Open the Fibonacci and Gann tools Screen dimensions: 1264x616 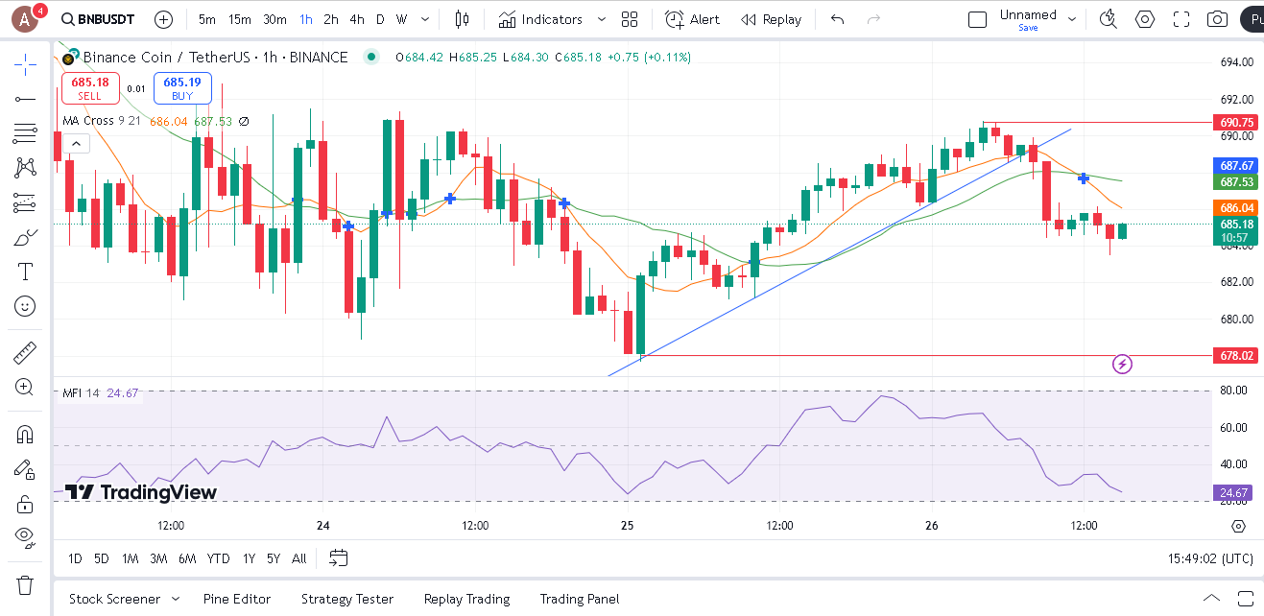coord(25,133)
